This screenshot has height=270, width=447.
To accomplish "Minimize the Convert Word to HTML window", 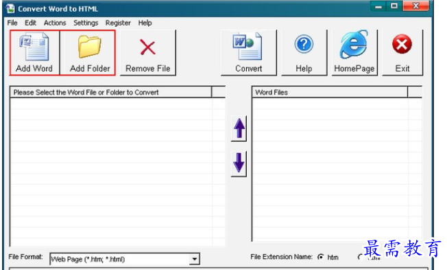I will click(378, 6).
